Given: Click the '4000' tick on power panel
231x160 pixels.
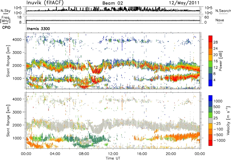Looking at the screenshot, I should 17,40.
